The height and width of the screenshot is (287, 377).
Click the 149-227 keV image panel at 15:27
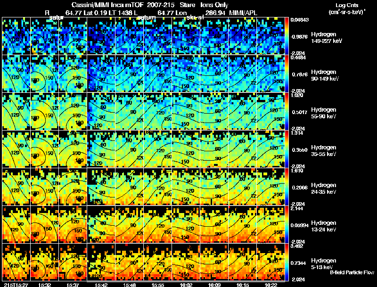[x=16, y=36]
